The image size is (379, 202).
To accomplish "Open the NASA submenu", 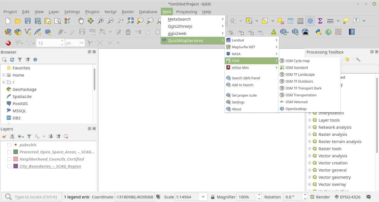I will coord(252,54).
